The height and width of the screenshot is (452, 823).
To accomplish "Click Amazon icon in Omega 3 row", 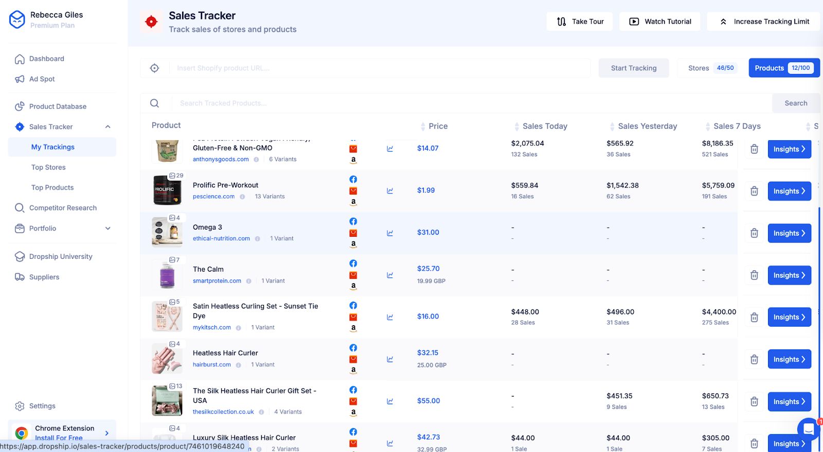I will tap(353, 244).
